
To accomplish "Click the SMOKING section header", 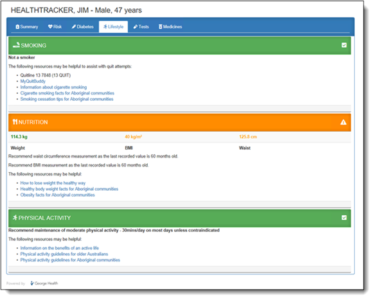I will click(179, 46).
